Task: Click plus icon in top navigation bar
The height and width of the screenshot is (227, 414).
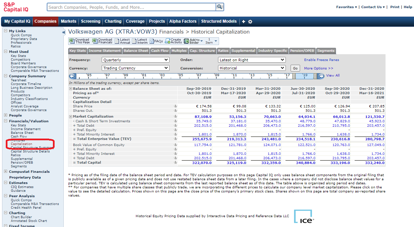Action: click(243, 22)
